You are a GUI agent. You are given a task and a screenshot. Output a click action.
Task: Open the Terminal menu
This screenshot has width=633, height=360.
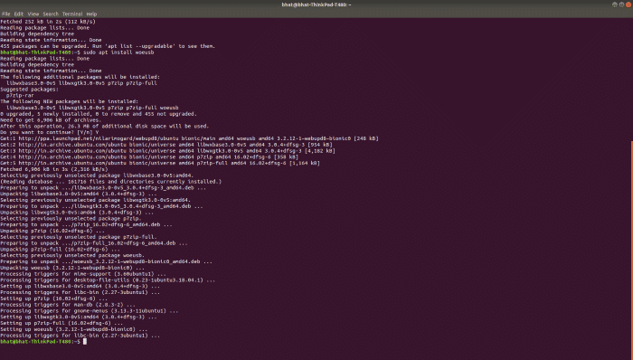pos(72,14)
